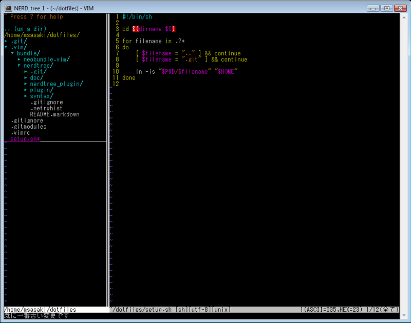Select the README.markdown file
411x323 pixels.
click(x=54, y=114)
